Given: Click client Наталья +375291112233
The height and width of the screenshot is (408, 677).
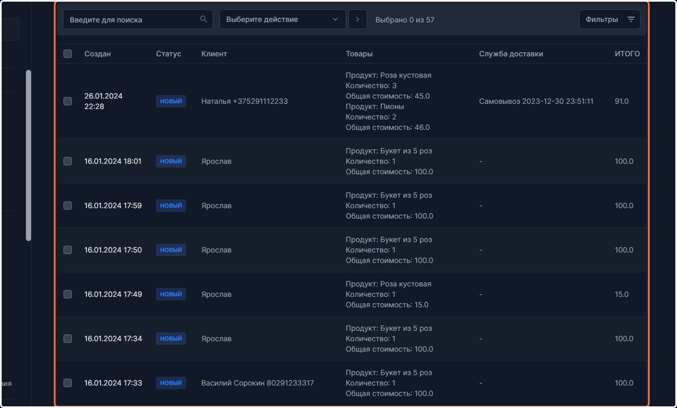Looking at the screenshot, I should [x=245, y=101].
